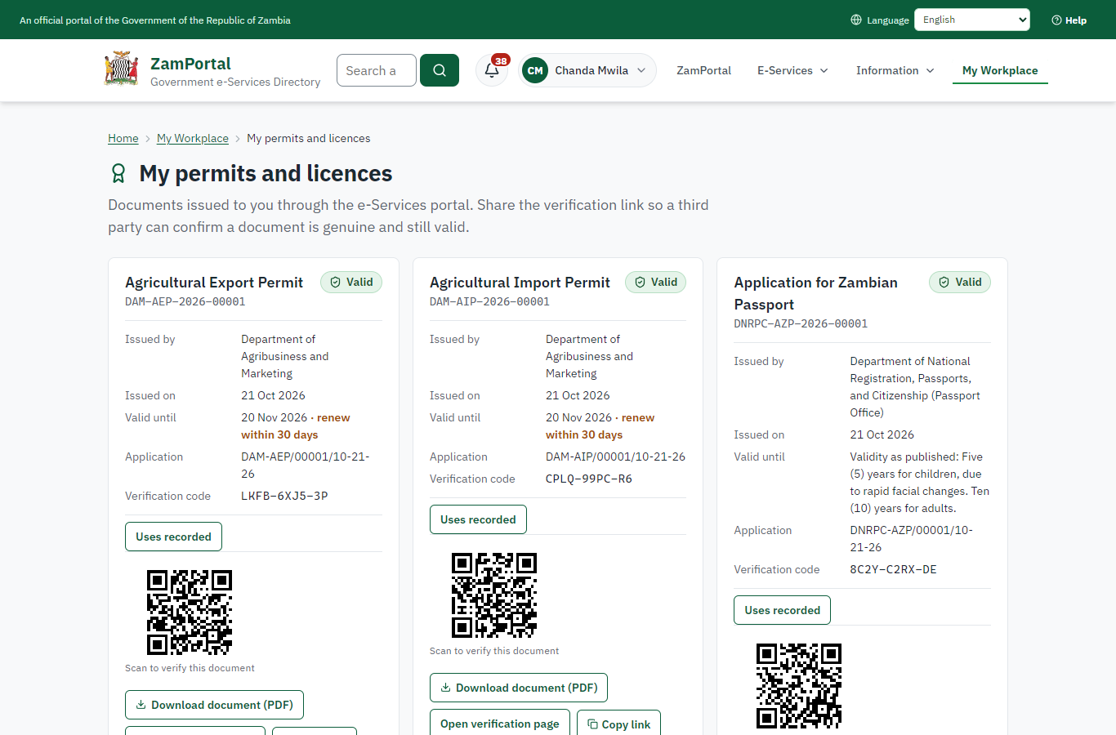Click the ZamPortal coat of arms logo
The width and height of the screenshot is (1116, 735).
[122, 69]
